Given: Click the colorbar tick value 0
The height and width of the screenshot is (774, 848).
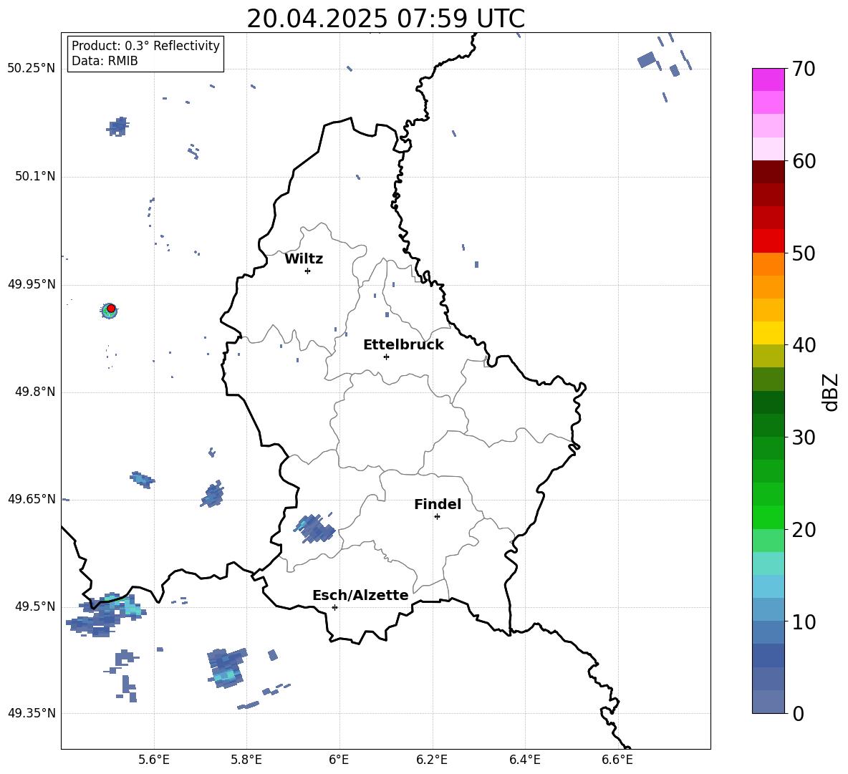Looking at the screenshot, I should [x=798, y=713].
